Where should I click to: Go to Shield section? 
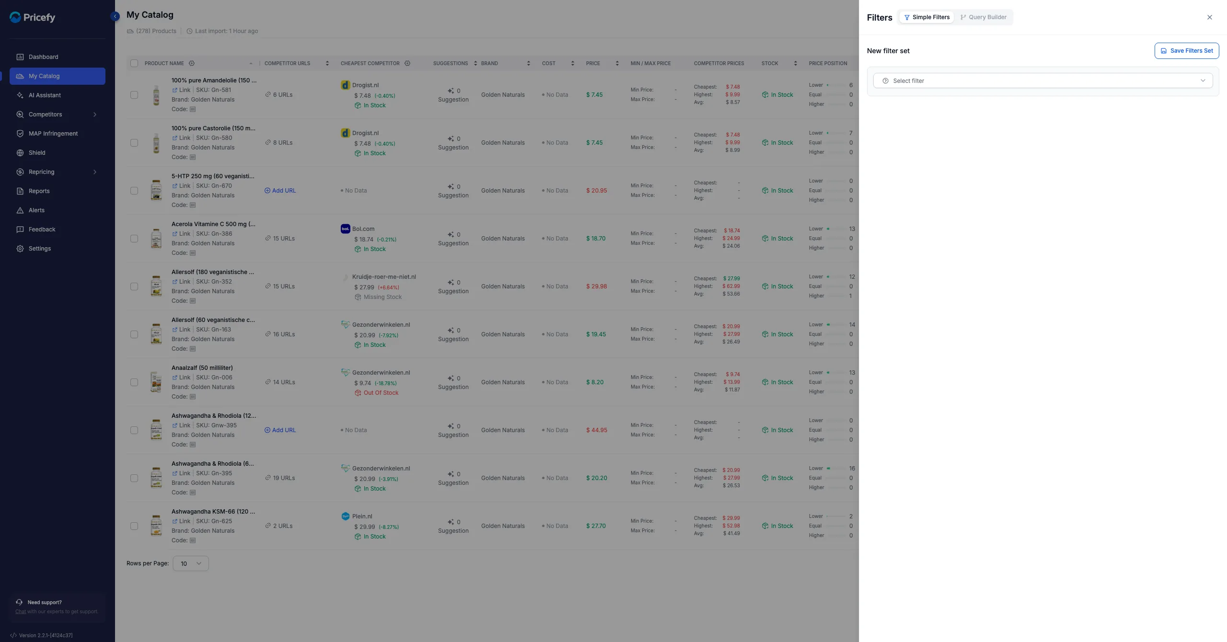tap(58, 153)
